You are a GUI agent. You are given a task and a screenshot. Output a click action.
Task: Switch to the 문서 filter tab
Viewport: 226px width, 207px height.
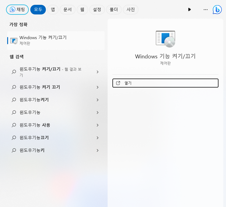coord(67,10)
